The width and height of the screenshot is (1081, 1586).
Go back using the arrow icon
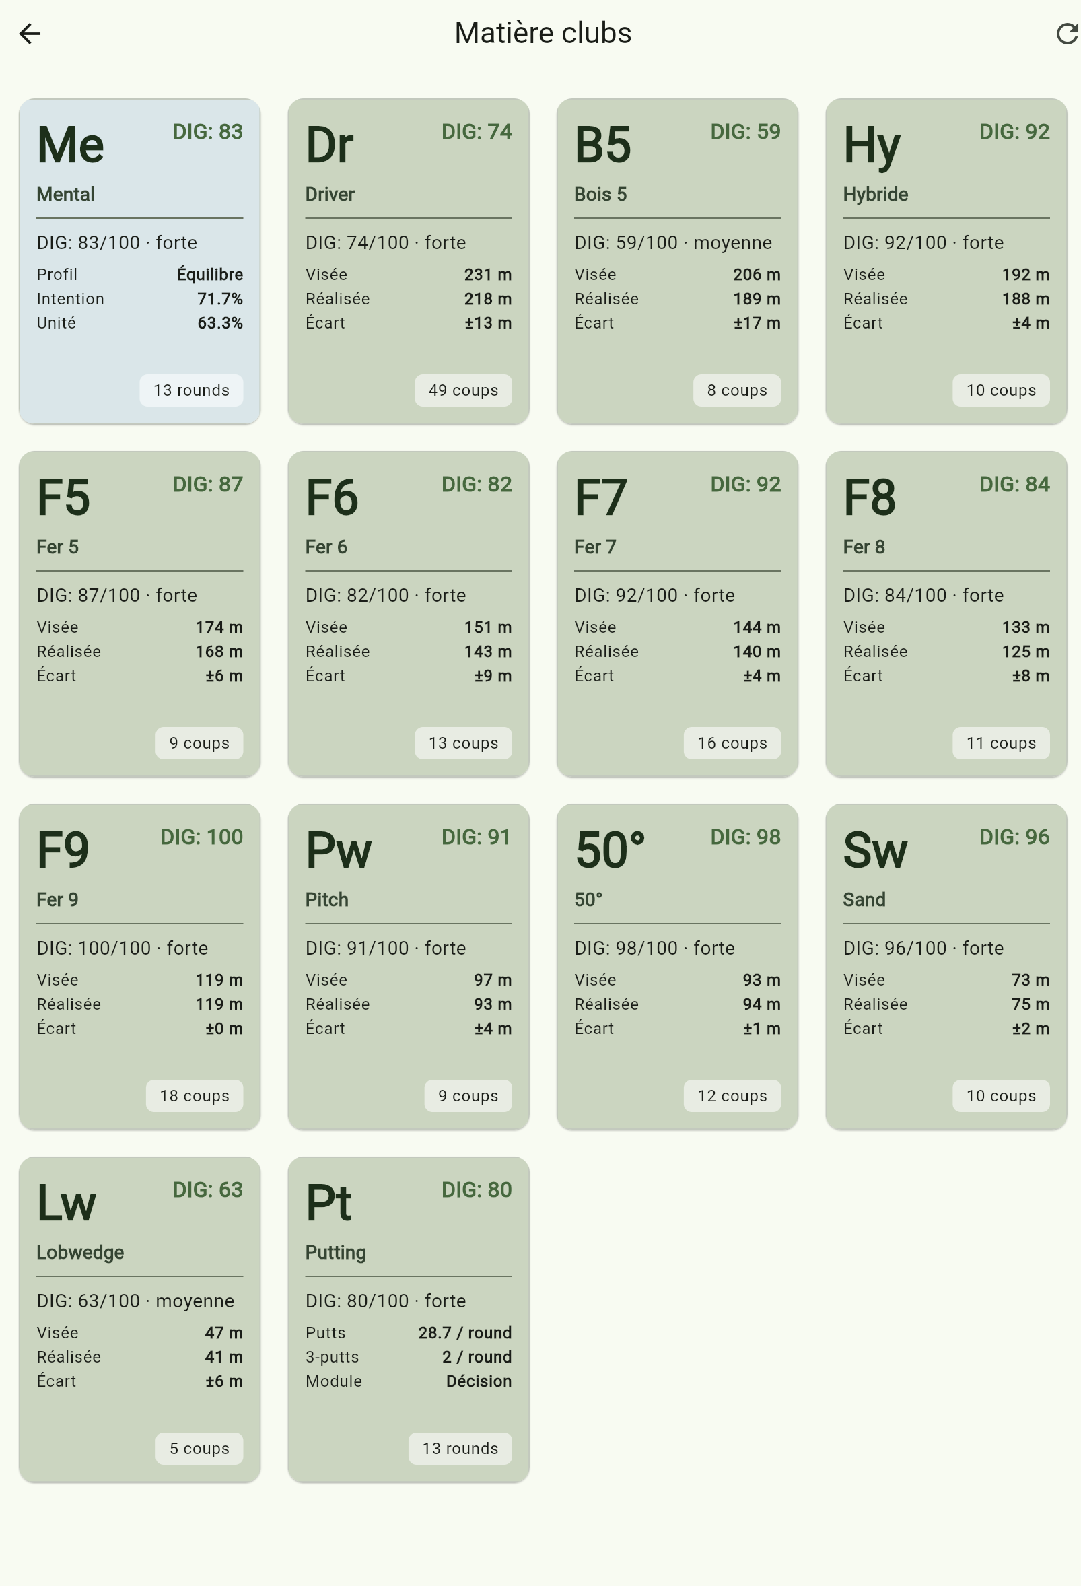coord(30,34)
